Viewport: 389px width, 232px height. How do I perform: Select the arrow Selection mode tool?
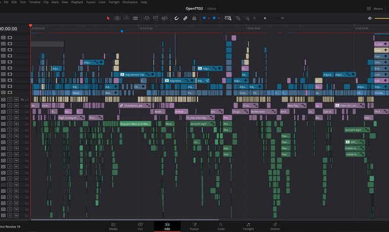tap(108, 18)
